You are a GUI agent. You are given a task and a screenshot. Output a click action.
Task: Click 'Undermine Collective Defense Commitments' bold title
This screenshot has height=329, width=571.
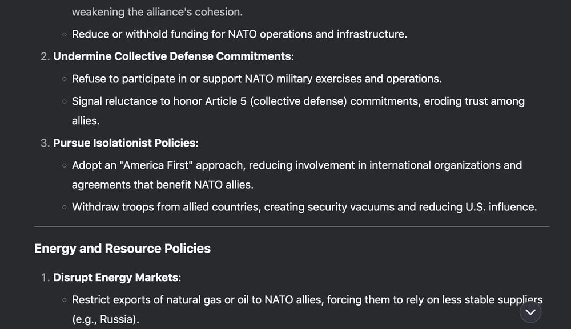tap(172, 56)
